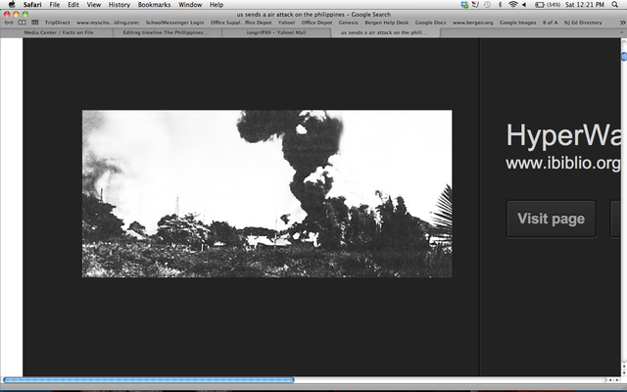Viewport: 627px width, 392px height.
Task: Open the www.bergen.org bookmark
Action: pyautogui.click(x=472, y=23)
